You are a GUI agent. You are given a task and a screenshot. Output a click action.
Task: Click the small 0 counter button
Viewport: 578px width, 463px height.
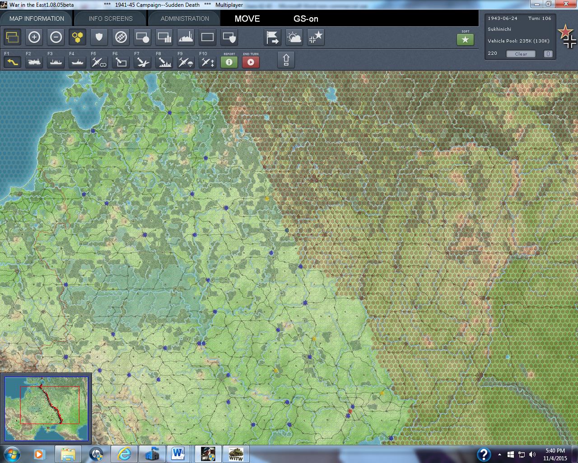[x=548, y=54]
